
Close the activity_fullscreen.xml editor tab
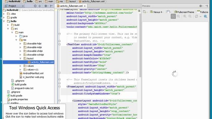(x=85, y=6)
